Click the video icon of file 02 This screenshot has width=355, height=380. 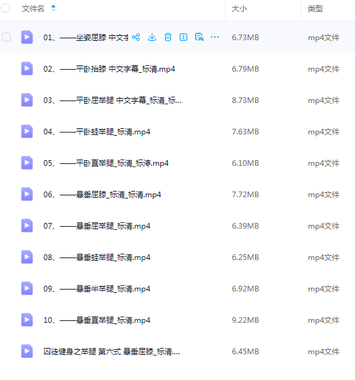[27, 68]
